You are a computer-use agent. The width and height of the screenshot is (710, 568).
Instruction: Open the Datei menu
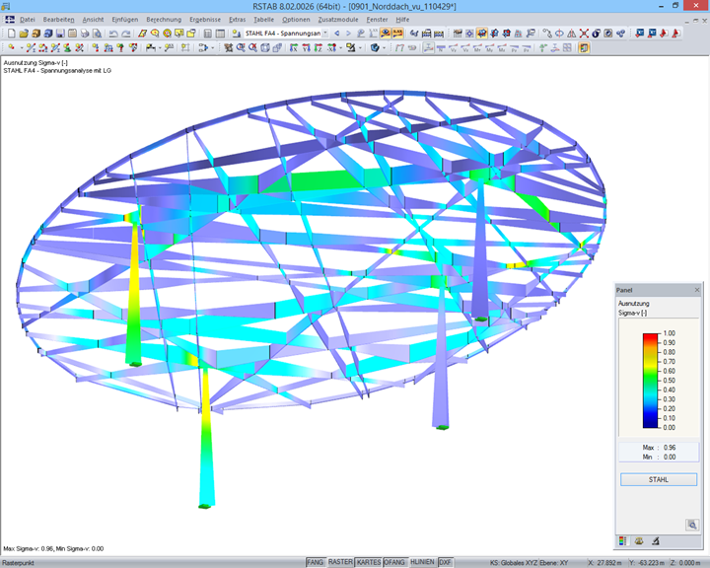[28, 20]
